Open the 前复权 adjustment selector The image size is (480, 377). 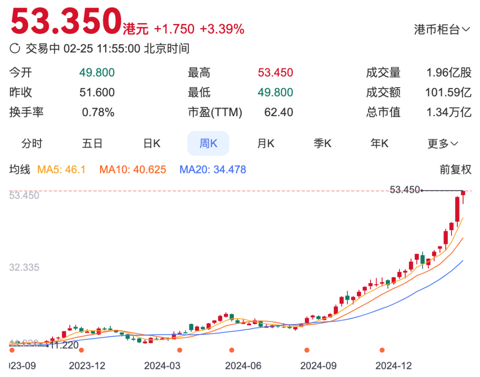pyautogui.click(x=456, y=169)
